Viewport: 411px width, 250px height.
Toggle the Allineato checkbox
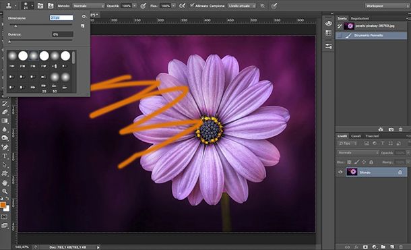tap(192, 5)
